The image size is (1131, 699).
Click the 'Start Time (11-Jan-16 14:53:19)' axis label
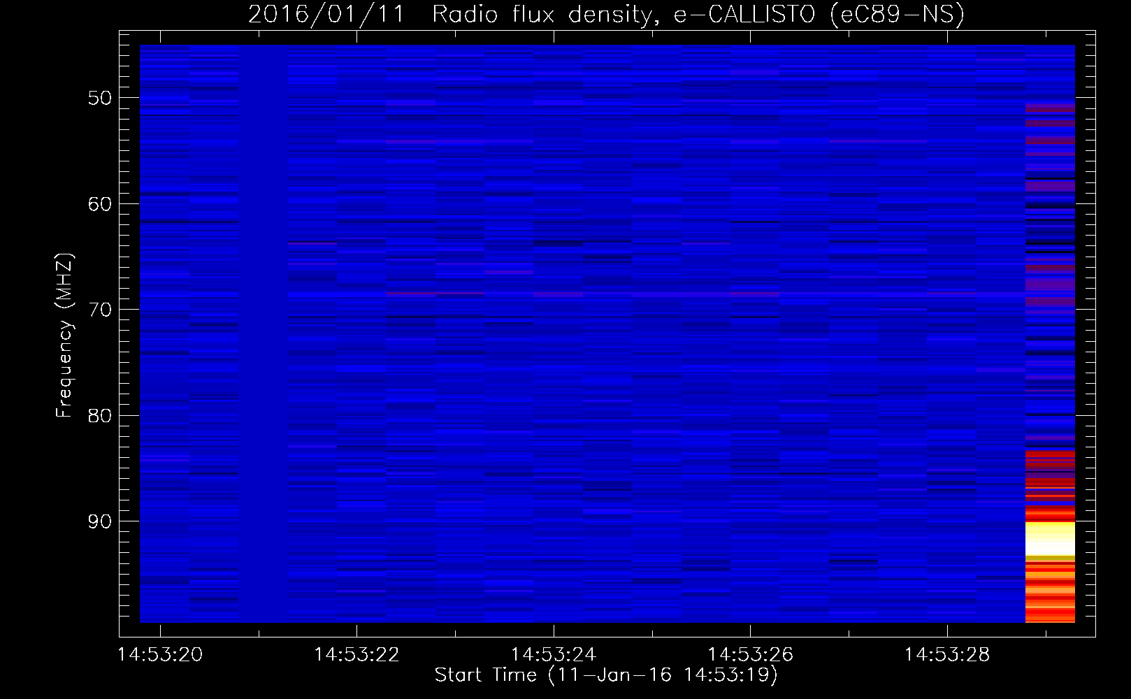606,675
